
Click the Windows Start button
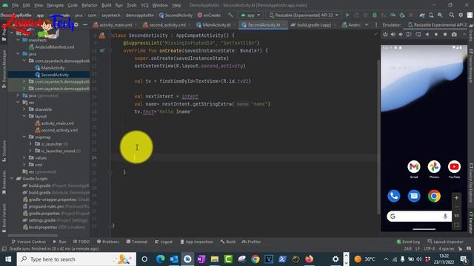pos(8,259)
